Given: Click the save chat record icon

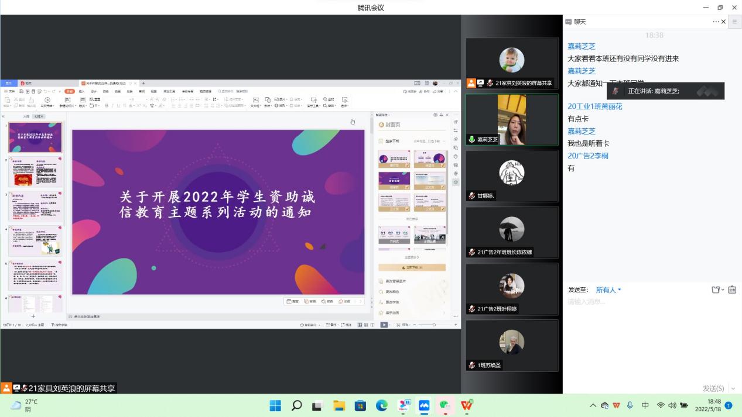Looking at the screenshot, I should pos(731,290).
